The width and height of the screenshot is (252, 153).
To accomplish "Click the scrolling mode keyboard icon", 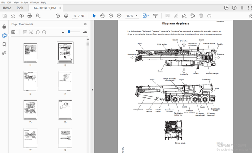I will pyautogui.click(x=155, y=16).
